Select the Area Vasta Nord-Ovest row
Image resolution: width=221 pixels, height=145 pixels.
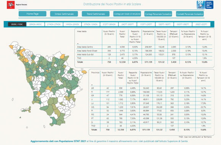144,51
